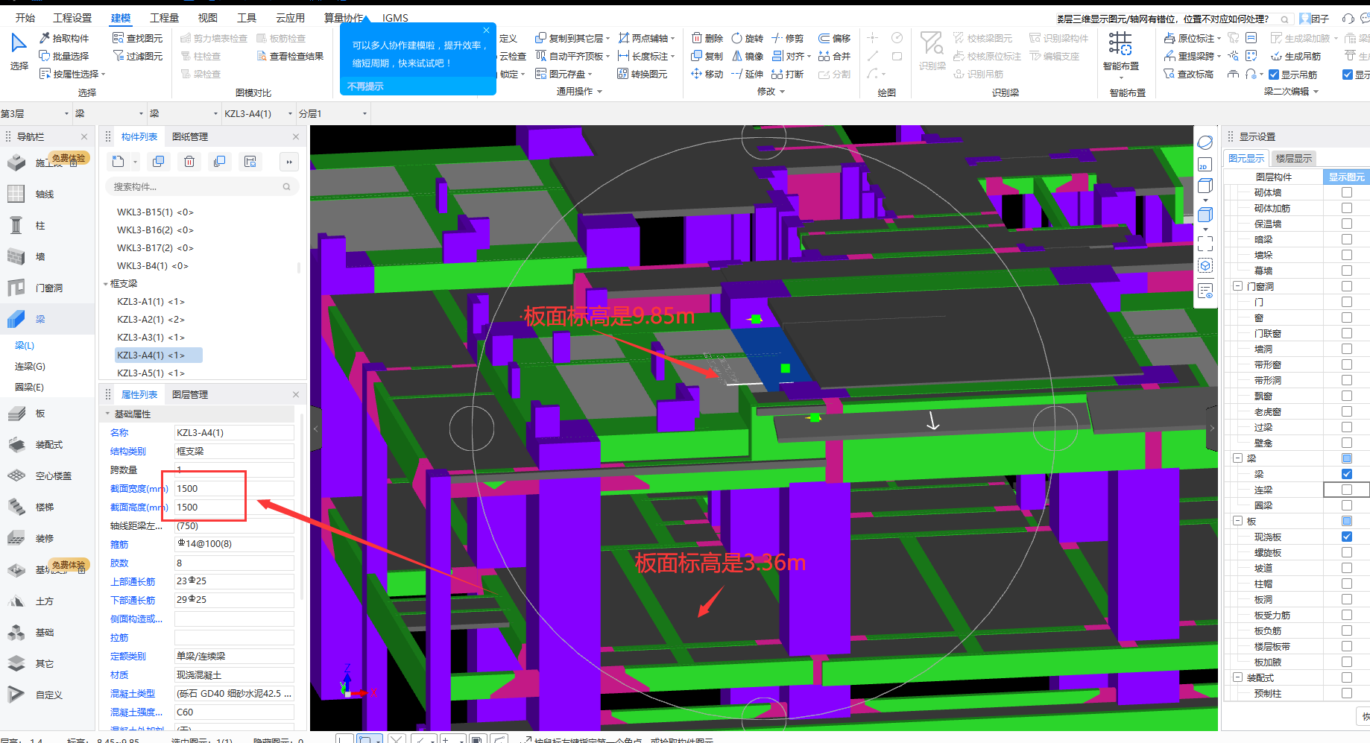Click the 截面宽度 value field 1500
1370x743 pixels.
(x=234, y=488)
